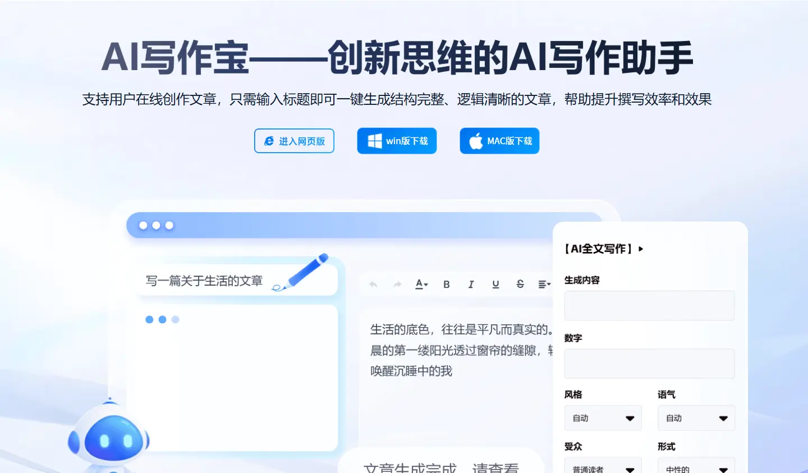
Task: Click the text alignment icon
Action: [542, 284]
